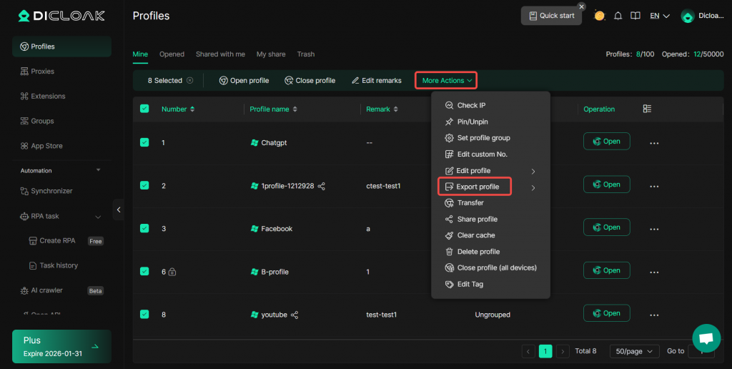This screenshot has width=732, height=369.
Task: Deselect the youtube profile checkbox
Action: coord(144,314)
